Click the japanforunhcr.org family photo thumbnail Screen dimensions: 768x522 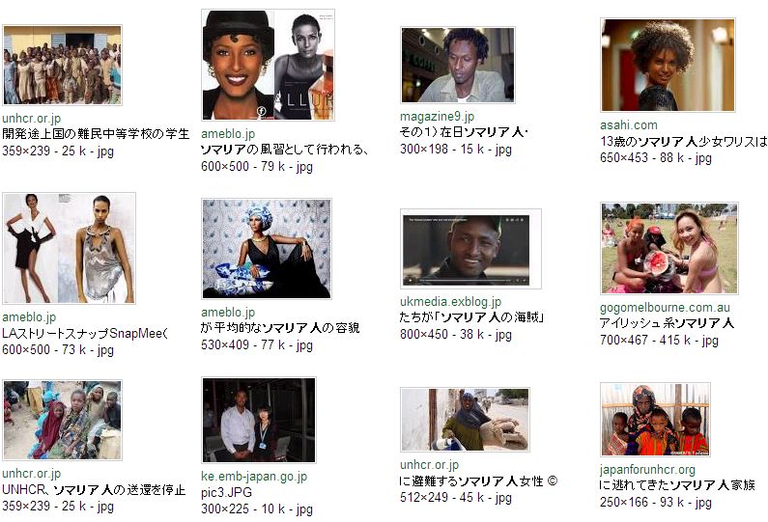coord(655,420)
